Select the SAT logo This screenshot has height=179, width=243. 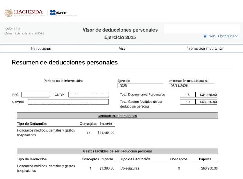click(59, 12)
